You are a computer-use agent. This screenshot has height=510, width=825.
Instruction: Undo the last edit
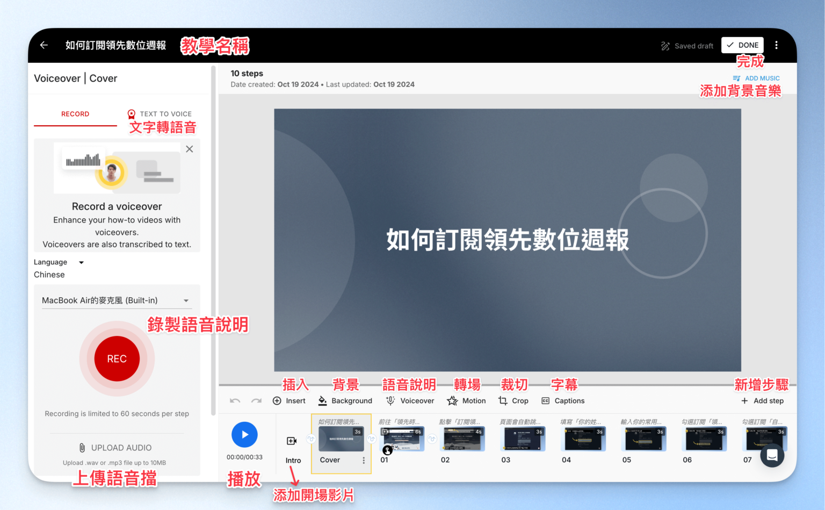pyautogui.click(x=235, y=400)
